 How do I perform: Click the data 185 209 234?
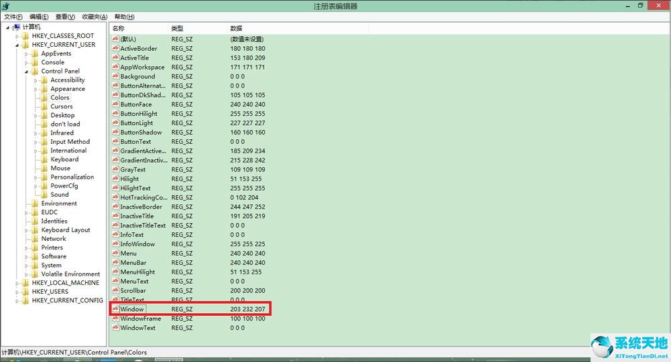click(248, 151)
